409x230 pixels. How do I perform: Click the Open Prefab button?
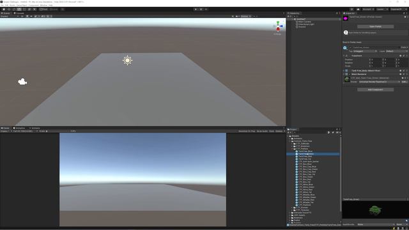click(x=375, y=27)
